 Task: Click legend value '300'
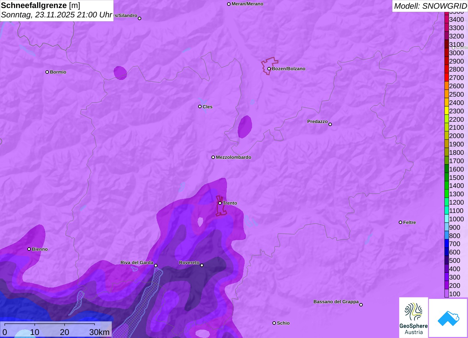click(455, 277)
